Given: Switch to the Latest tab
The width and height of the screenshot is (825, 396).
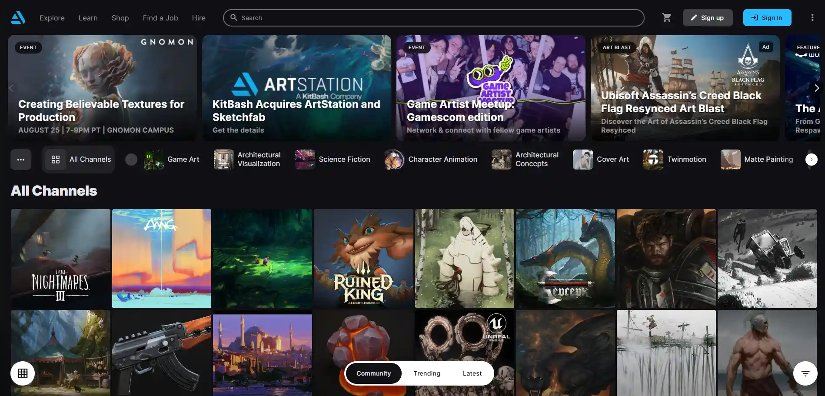Looking at the screenshot, I should 472,373.
